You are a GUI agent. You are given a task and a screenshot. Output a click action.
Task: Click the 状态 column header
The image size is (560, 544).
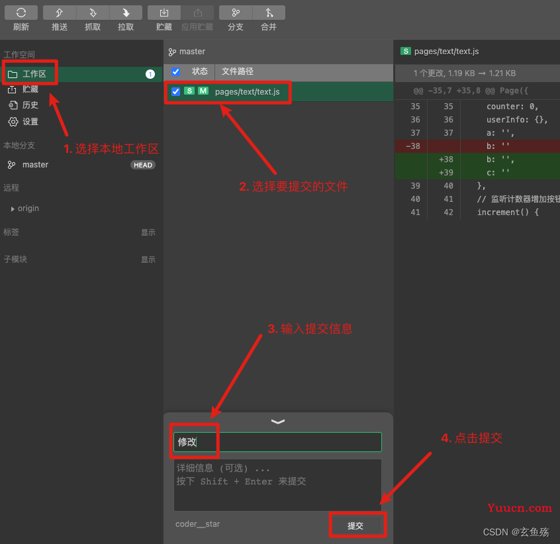pyautogui.click(x=200, y=71)
